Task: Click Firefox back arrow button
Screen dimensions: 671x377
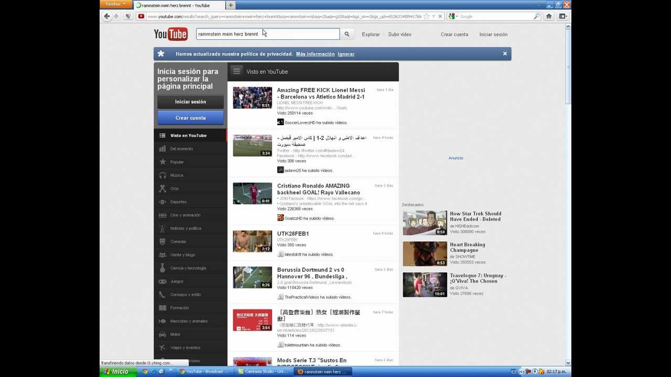Action: pos(107,16)
